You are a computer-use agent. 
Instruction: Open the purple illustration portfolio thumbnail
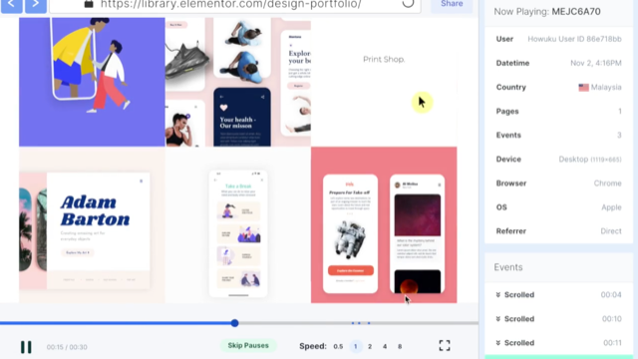pos(92,82)
